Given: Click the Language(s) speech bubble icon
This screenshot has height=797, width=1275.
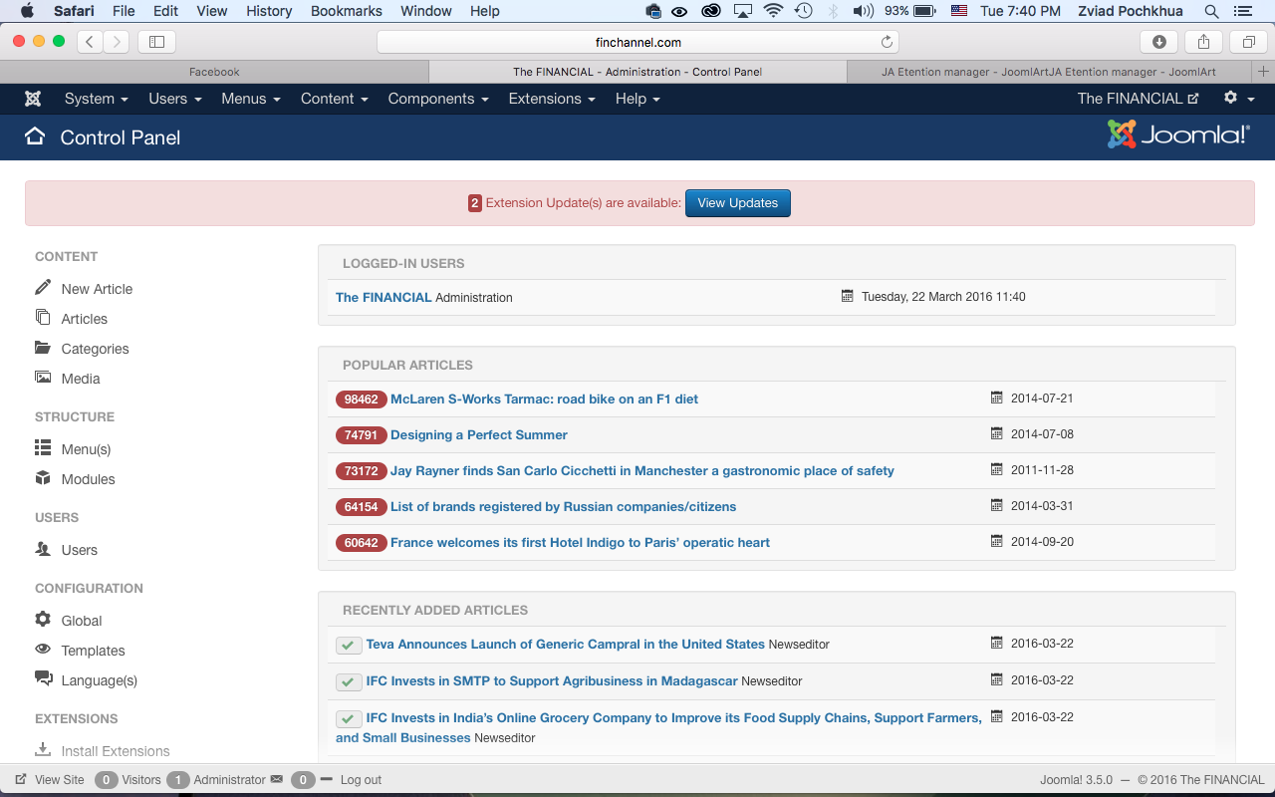Looking at the screenshot, I should click(x=43, y=678).
